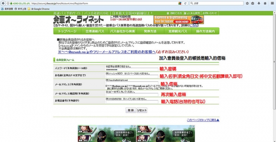Click the 会員登録フォーム section heading
Image resolution: width=276 pixels, height=142 pixels.
[x=65, y=60]
